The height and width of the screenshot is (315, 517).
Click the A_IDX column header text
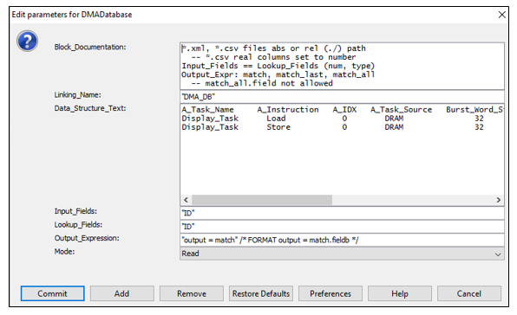[x=344, y=110]
